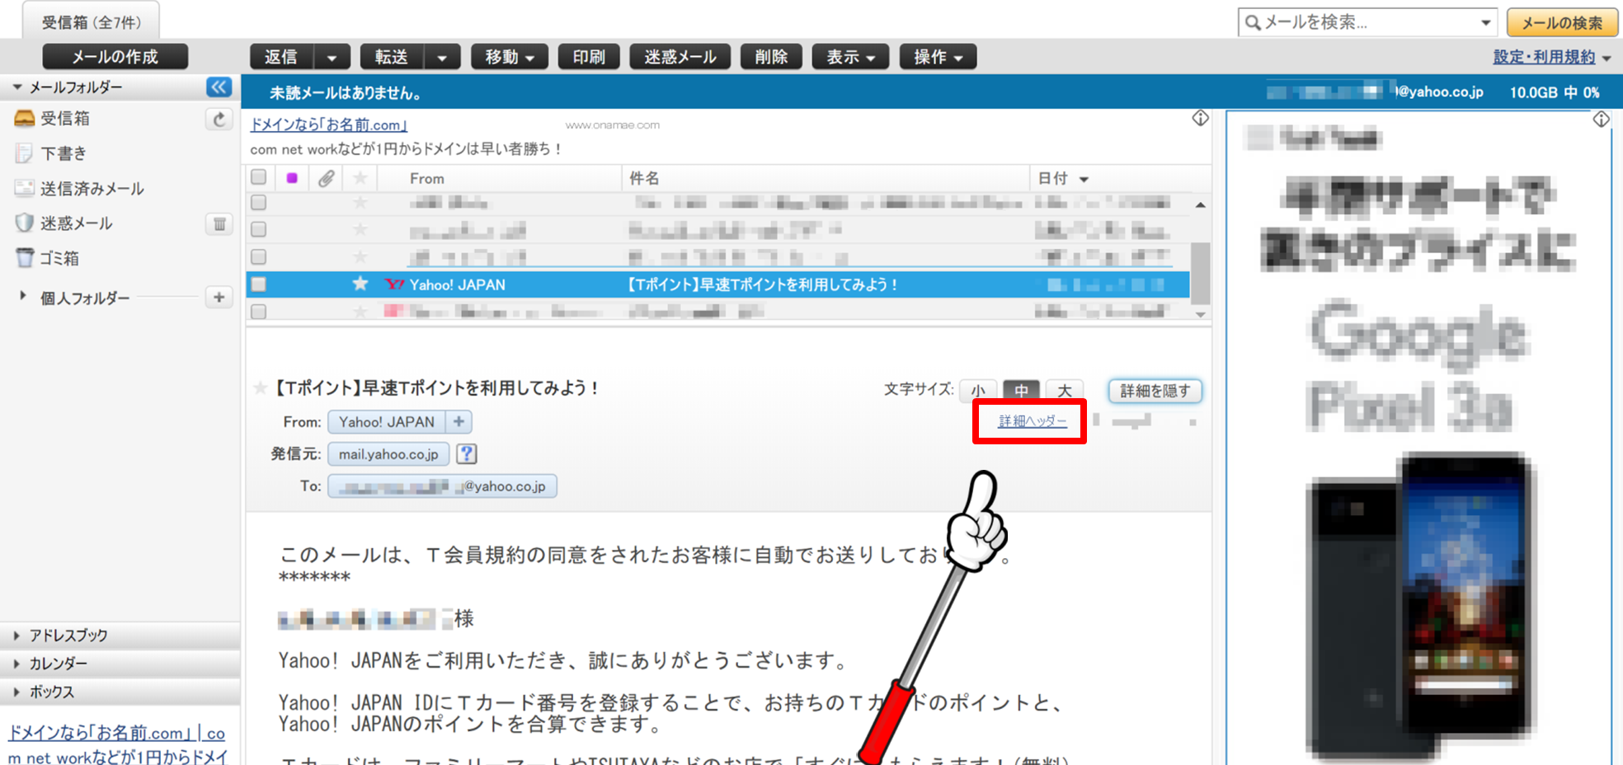Click the purple flag column header icon
1623x765 pixels.
[292, 178]
